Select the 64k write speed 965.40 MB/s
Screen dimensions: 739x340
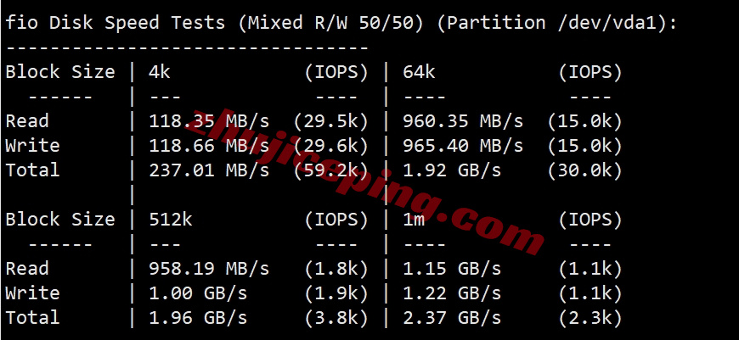tap(463, 145)
